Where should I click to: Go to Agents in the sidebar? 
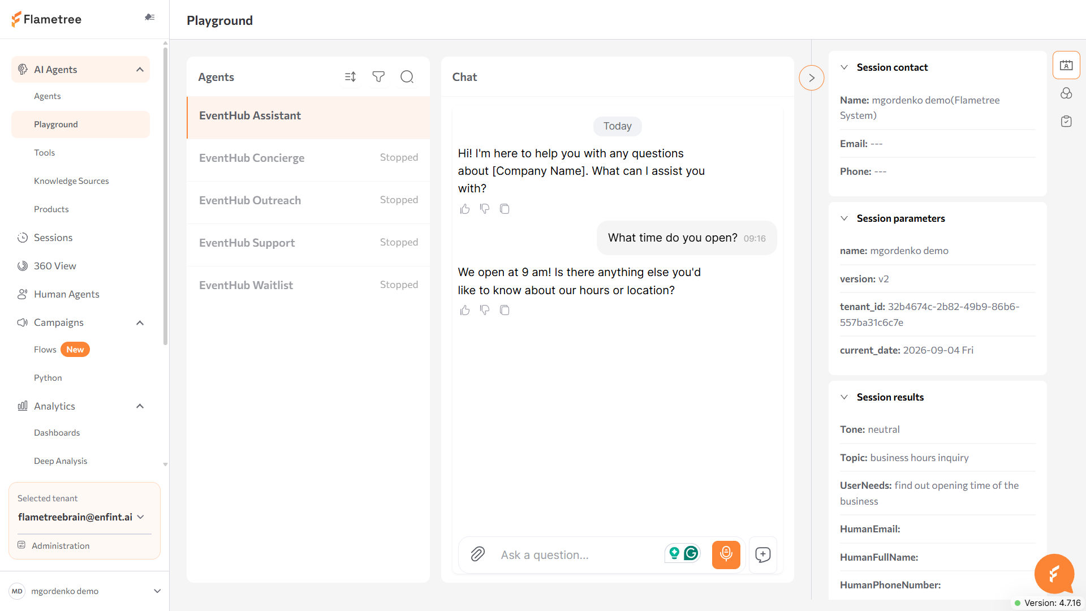(x=48, y=96)
